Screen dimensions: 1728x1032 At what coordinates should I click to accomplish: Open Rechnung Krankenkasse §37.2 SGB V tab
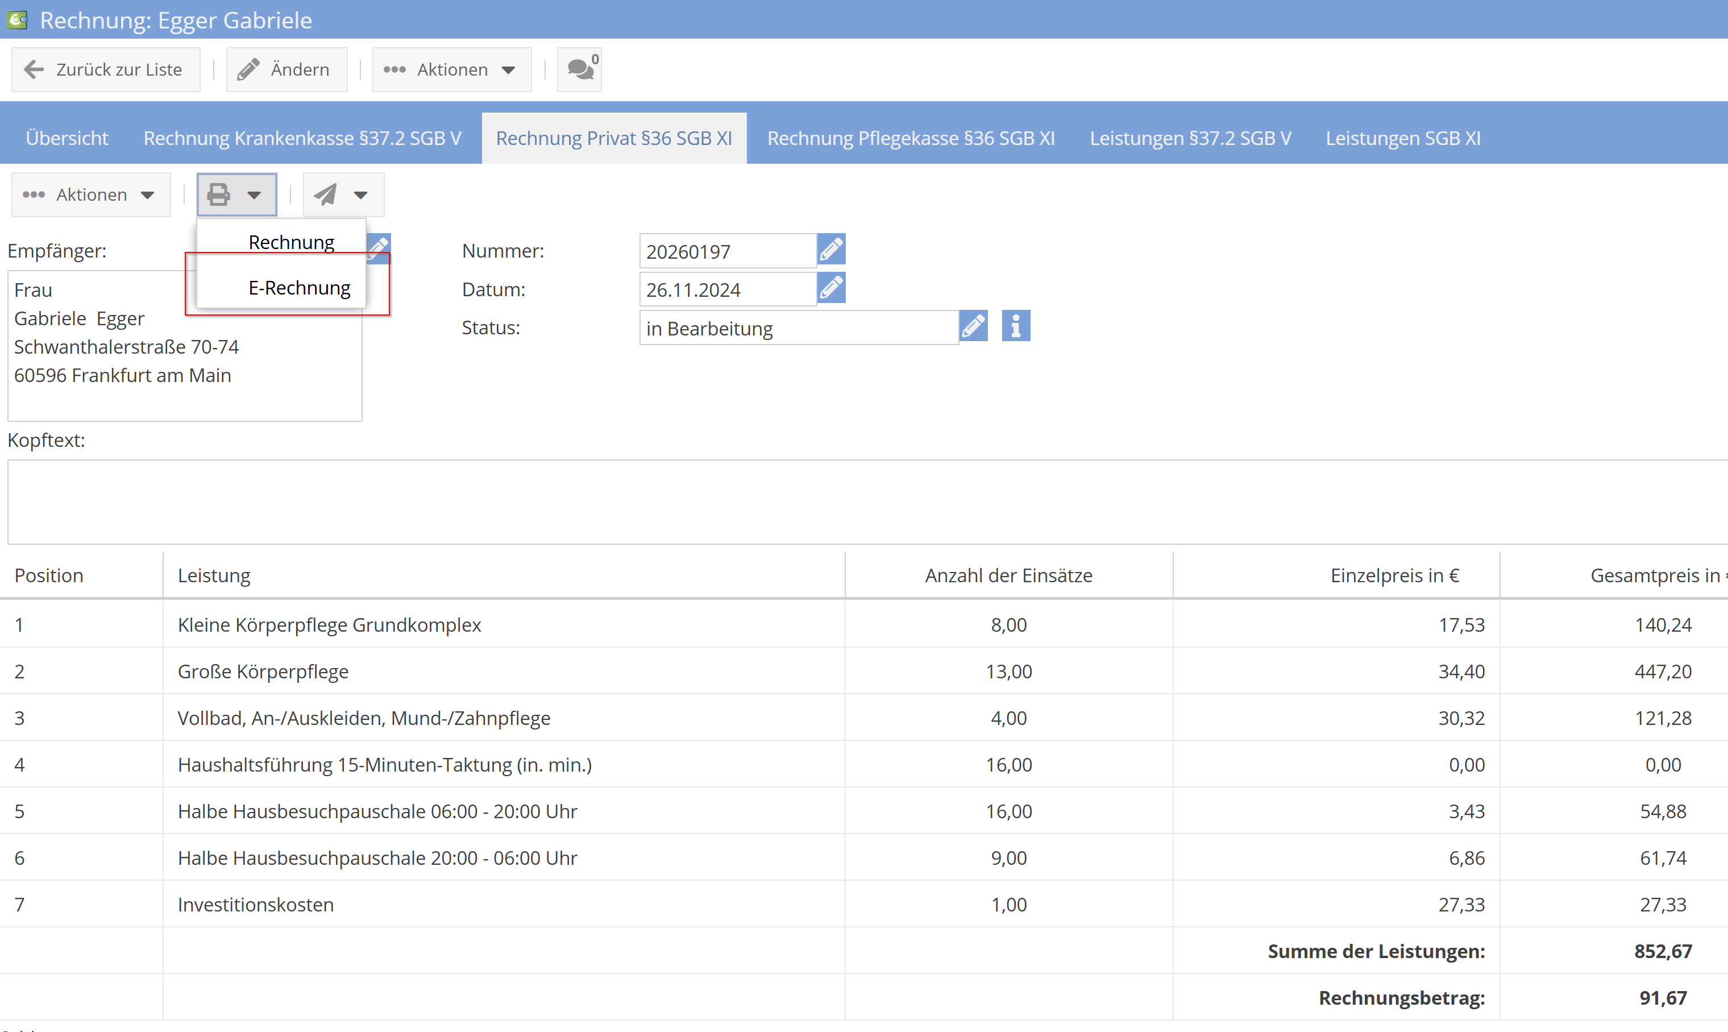pos(302,138)
